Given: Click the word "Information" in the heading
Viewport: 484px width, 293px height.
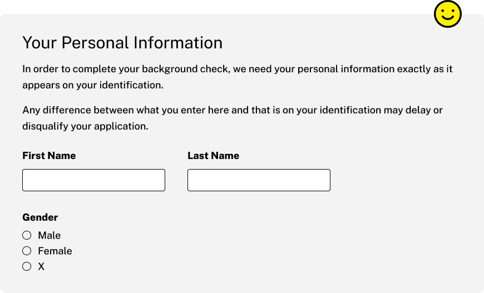Looking at the screenshot, I should (178, 43).
